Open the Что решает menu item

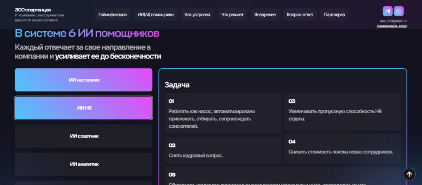232,15
